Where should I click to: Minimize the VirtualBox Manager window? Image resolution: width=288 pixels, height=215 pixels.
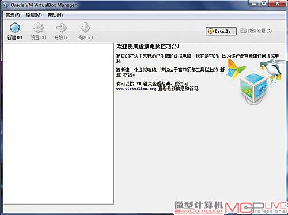254,3
